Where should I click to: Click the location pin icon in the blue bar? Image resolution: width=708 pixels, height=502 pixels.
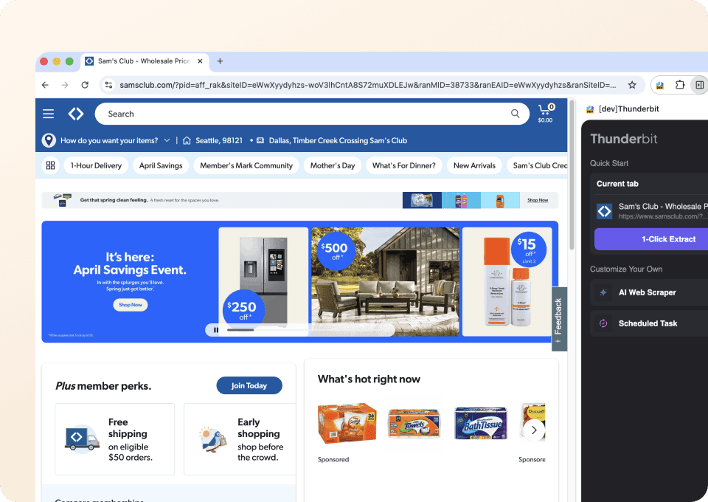(x=48, y=140)
